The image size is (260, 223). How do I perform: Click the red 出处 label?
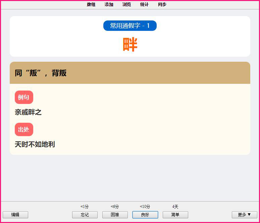24,129
